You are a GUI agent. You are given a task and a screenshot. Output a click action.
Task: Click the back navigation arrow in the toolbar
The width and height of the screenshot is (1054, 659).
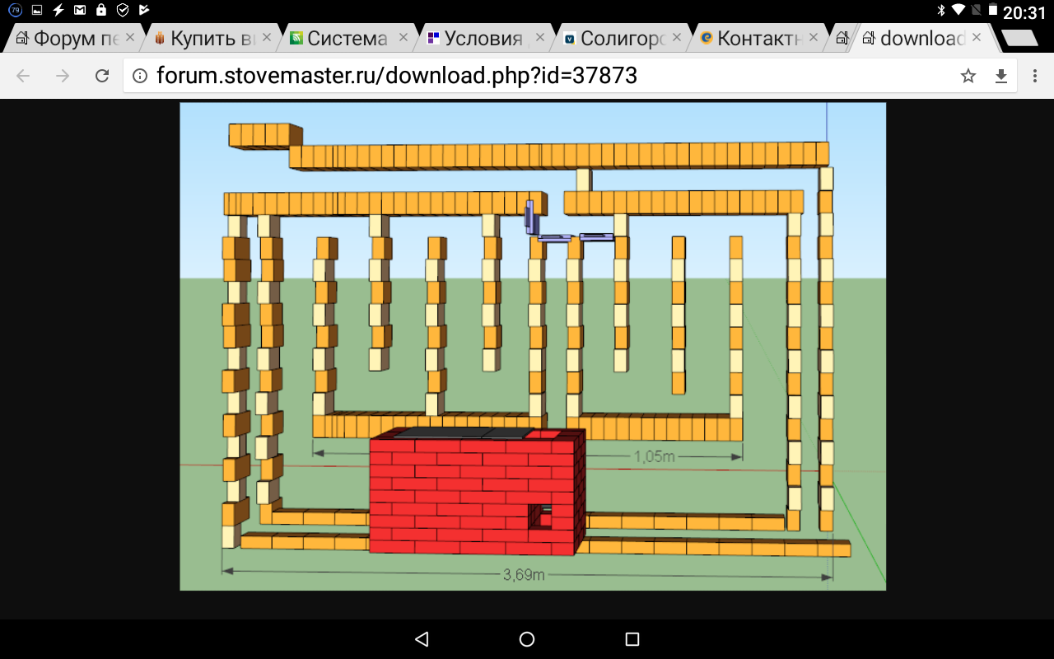23,77
